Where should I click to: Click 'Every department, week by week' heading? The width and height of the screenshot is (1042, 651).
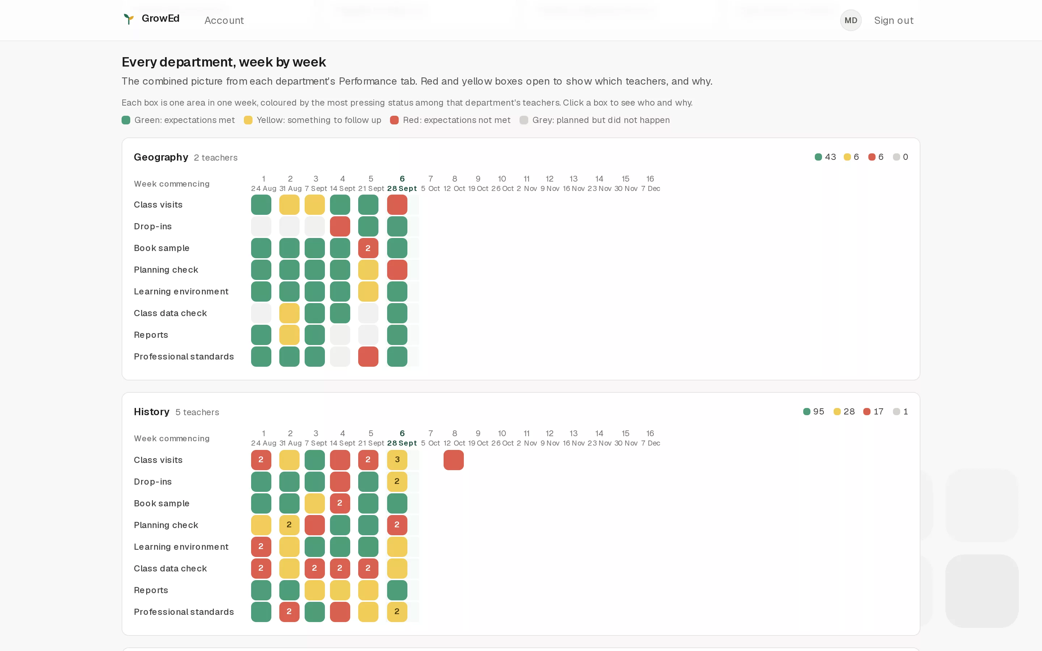(x=224, y=62)
